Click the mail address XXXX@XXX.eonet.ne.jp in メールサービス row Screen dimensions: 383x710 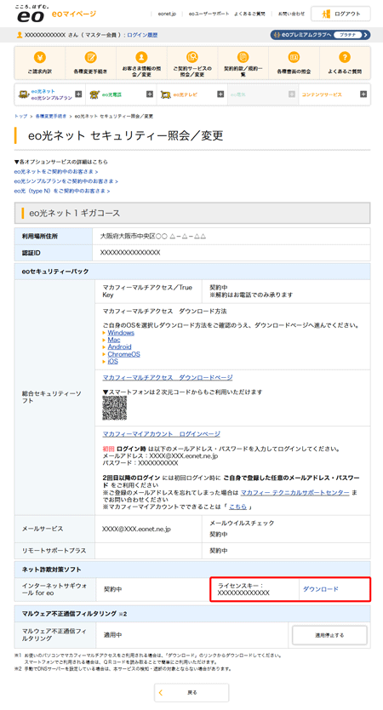pyautogui.click(x=136, y=529)
